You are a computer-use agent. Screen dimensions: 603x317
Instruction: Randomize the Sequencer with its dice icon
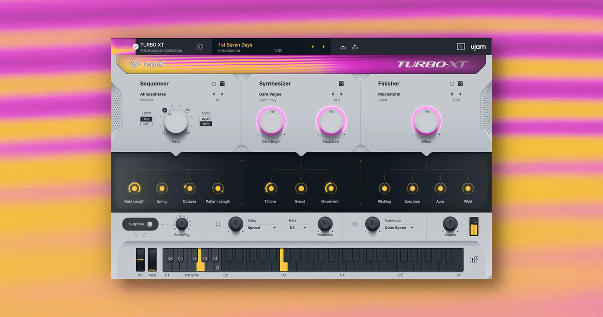222,84
